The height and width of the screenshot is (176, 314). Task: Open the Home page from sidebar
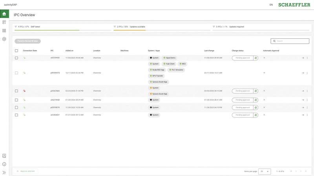[x=4, y=14]
